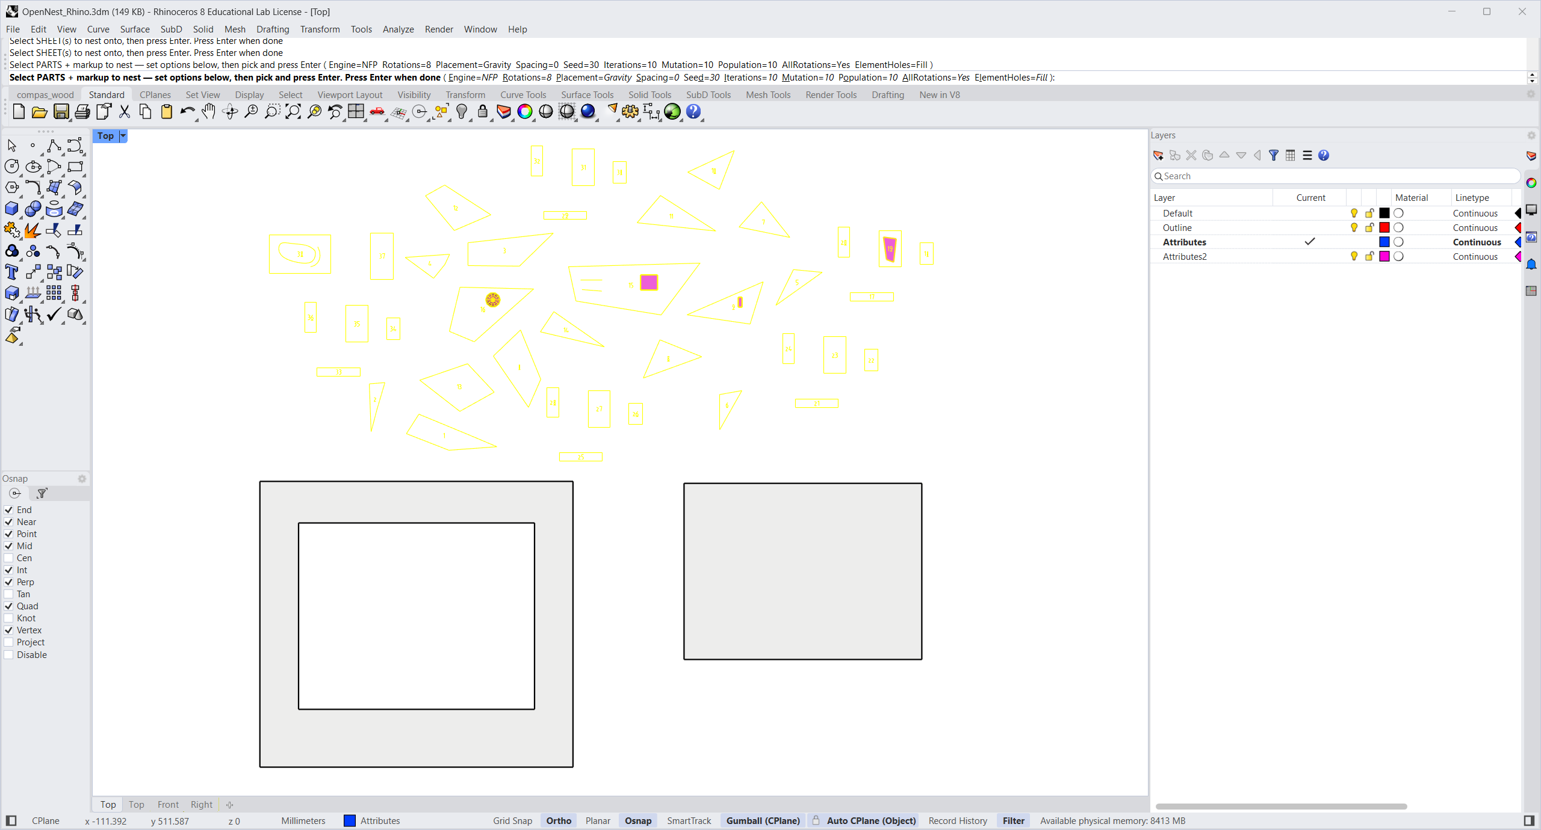1541x830 pixels.
Task: Click the Engine=NFP command option
Action: pyautogui.click(x=473, y=78)
